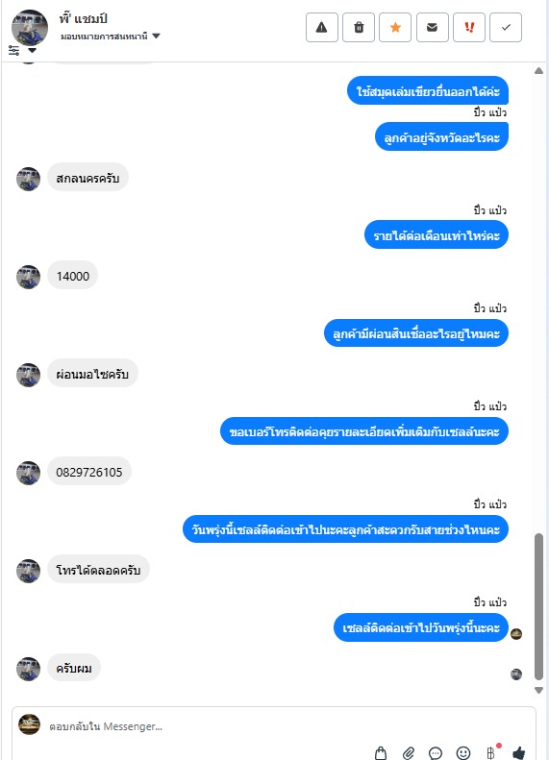Attach a file with paperclip icon
The height and width of the screenshot is (760, 549).
pyautogui.click(x=409, y=752)
